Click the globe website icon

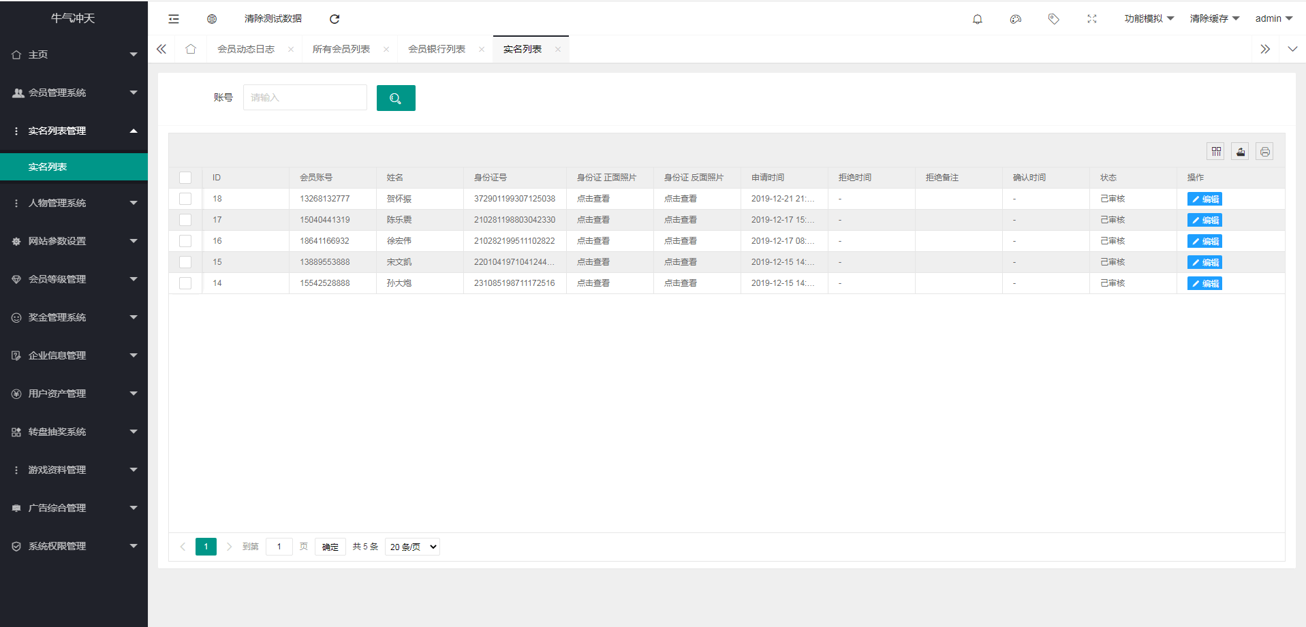click(212, 19)
